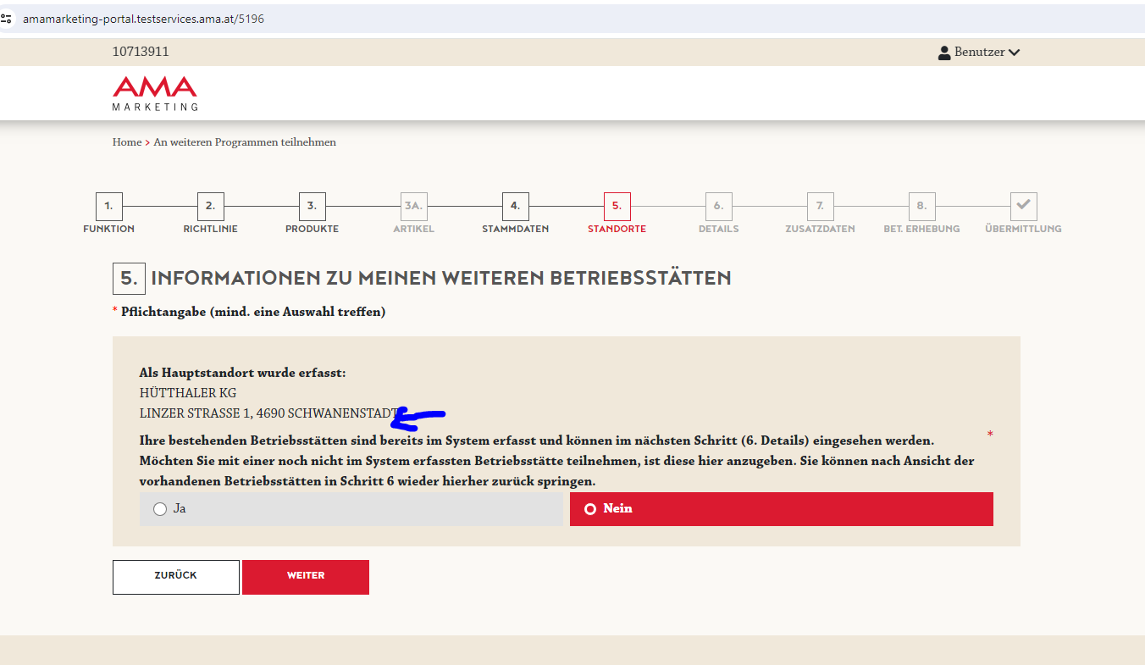Viewport: 1145px width, 665px height.
Task: Select the Ja radio button
Action: (160, 509)
